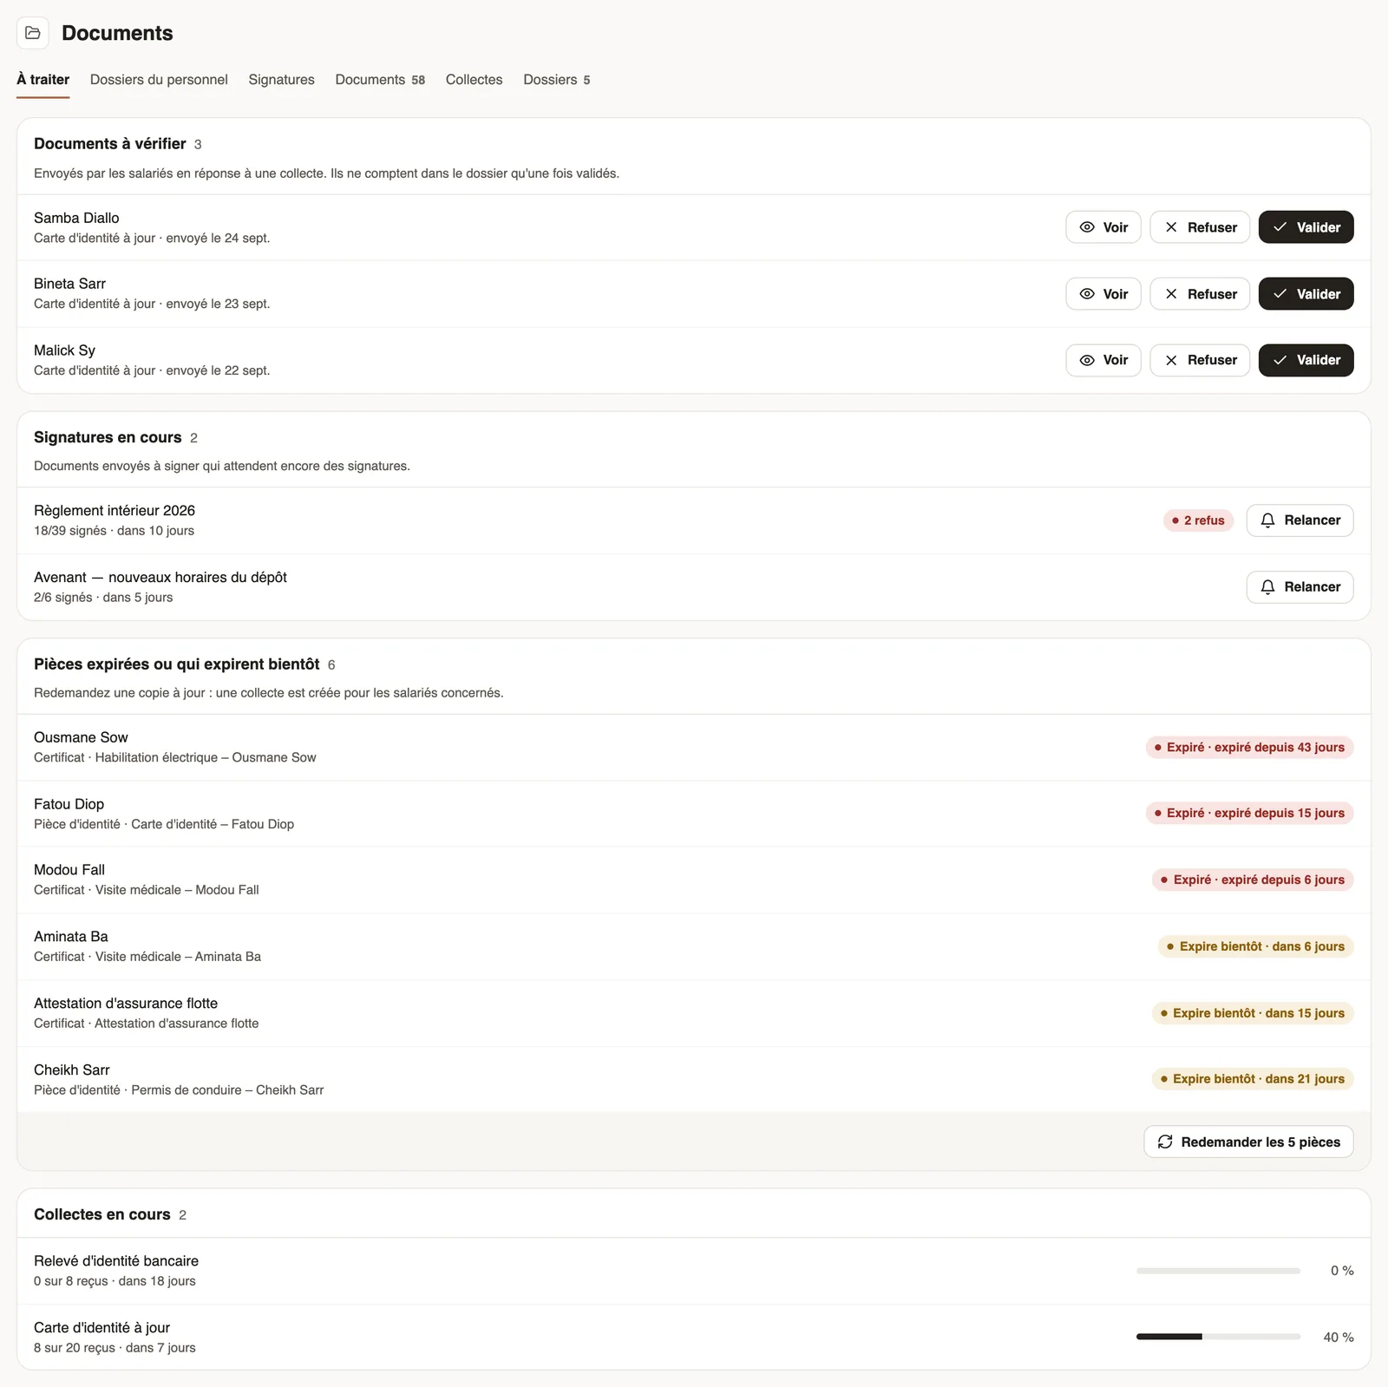Click the Documents folder icon in header

[33, 33]
